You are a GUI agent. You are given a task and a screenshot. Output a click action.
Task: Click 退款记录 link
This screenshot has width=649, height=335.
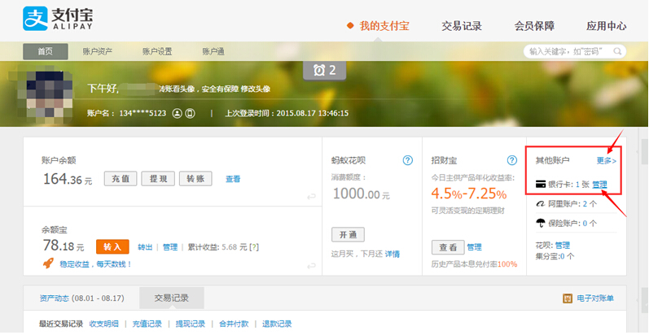coord(277,324)
